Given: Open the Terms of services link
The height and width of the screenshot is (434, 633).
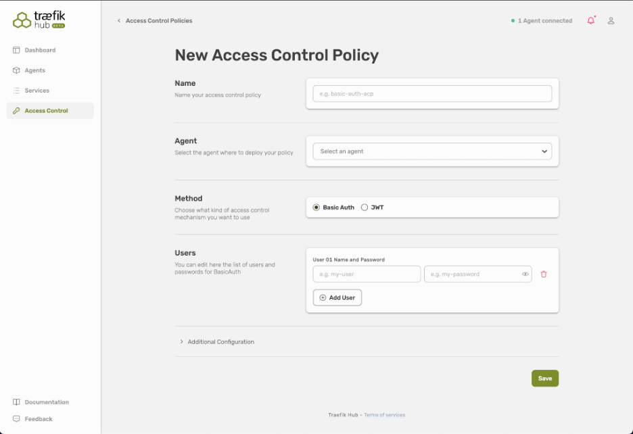Looking at the screenshot, I should (384, 415).
